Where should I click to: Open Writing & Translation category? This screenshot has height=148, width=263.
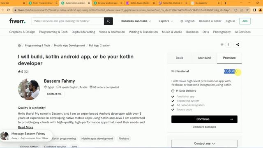point(143,32)
